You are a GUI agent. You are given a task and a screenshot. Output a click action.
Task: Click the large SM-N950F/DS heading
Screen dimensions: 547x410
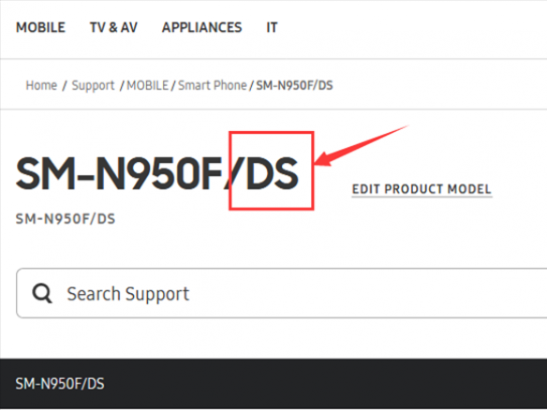point(157,173)
